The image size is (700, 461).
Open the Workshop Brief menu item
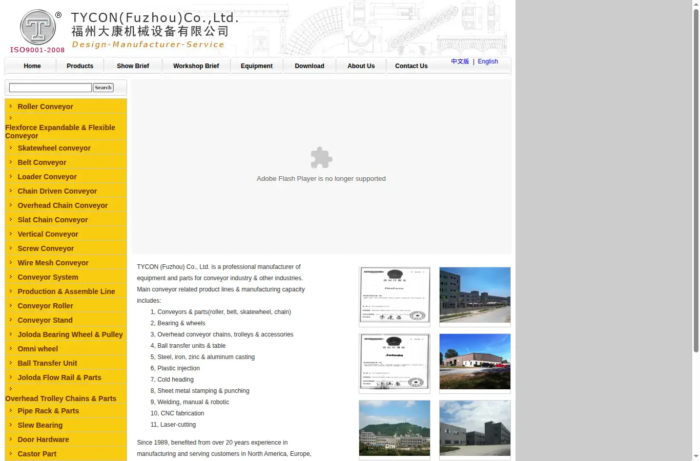coord(196,66)
